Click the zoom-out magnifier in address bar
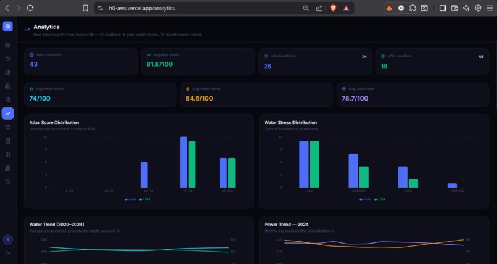The width and height of the screenshot is (497, 264). coord(306,8)
